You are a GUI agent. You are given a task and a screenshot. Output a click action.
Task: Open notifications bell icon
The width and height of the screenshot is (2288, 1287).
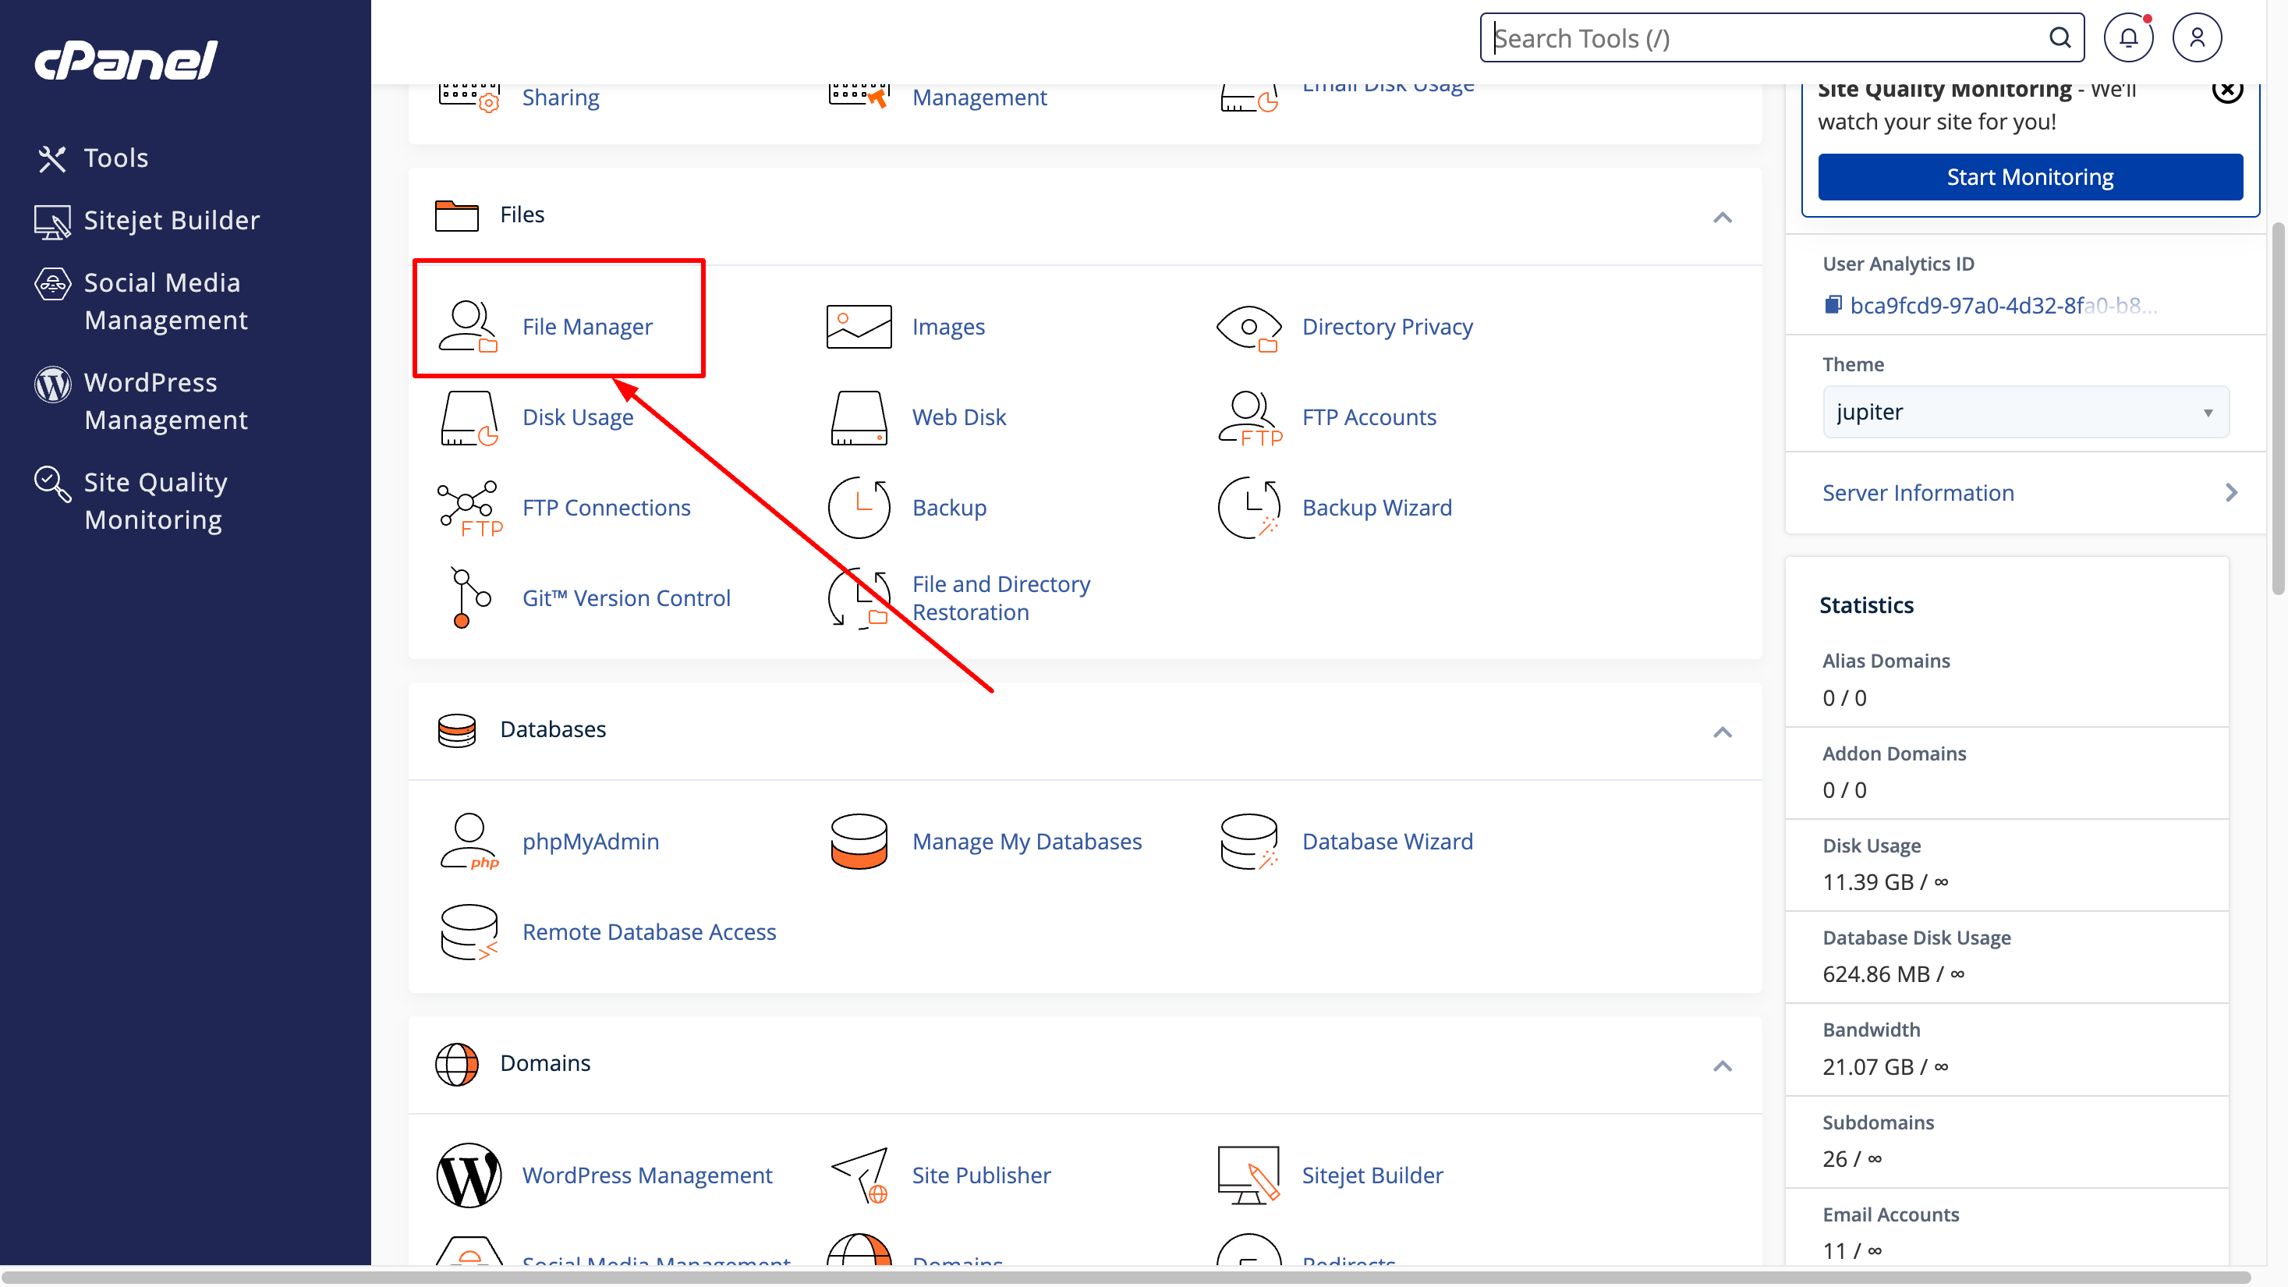pyautogui.click(x=2128, y=37)
